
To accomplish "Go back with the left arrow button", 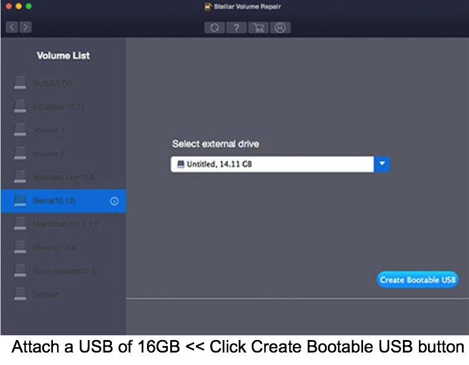I will coord(12,27).
